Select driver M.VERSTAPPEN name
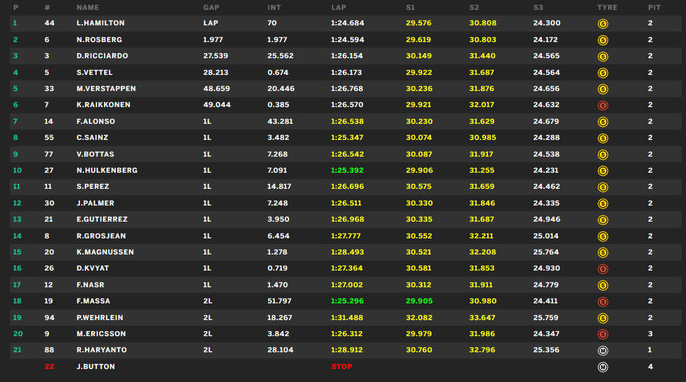This screenshot has height=382, width=686. pos(106,89)
